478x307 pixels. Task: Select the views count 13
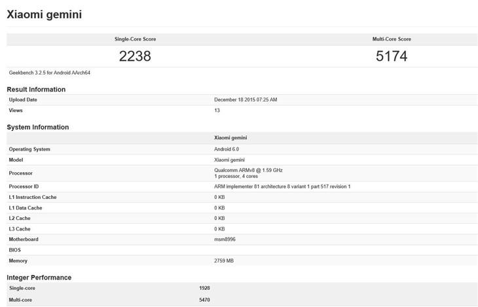pyautogui.click(x=217, y=111)
